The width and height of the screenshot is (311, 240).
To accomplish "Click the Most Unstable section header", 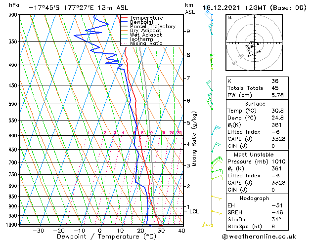I will pos(254,155).
